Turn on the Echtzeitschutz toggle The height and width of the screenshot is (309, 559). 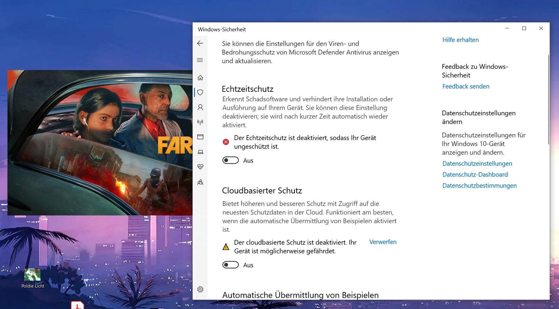click(231, 160)
